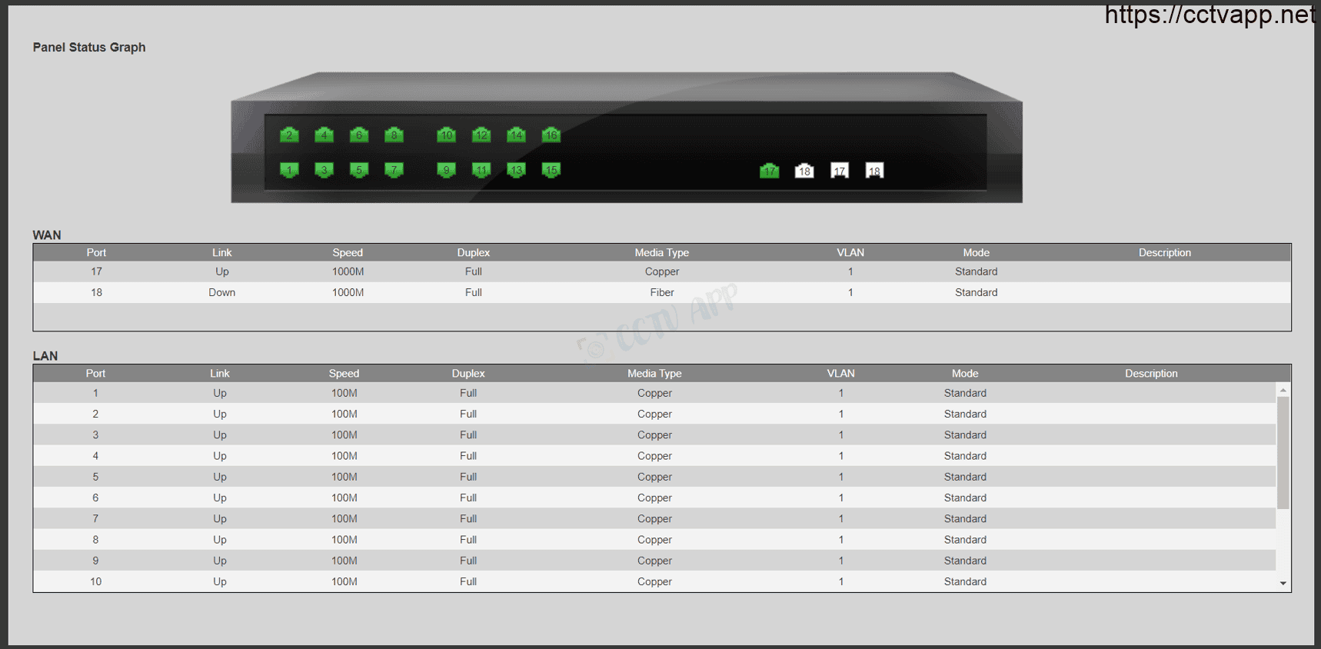This screenshot has height=649, width=1321.
Task: Select LAN port 4 row
Action: click(x=654, y=456)
